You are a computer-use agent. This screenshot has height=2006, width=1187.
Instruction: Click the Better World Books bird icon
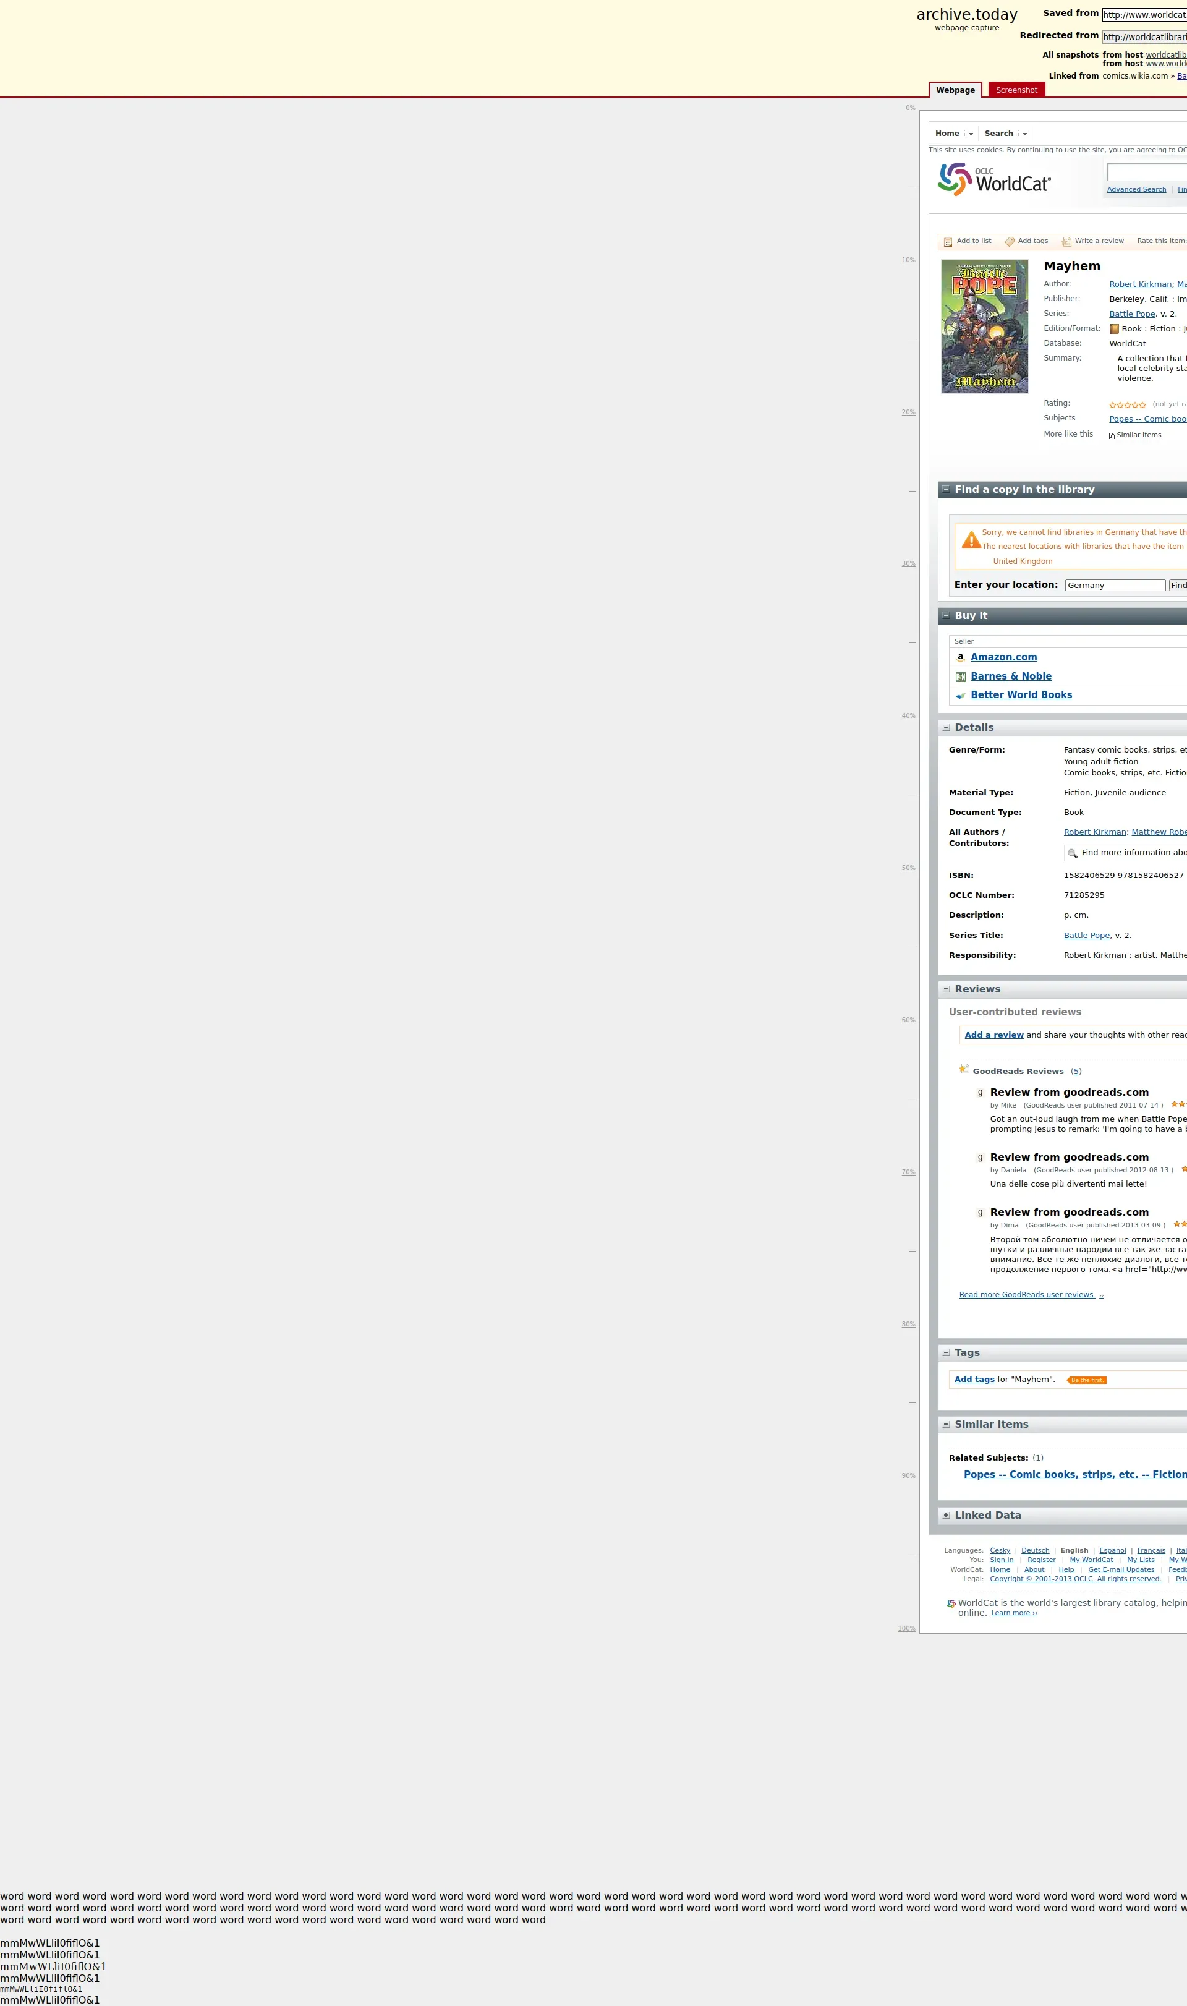(x=961, y=696)
